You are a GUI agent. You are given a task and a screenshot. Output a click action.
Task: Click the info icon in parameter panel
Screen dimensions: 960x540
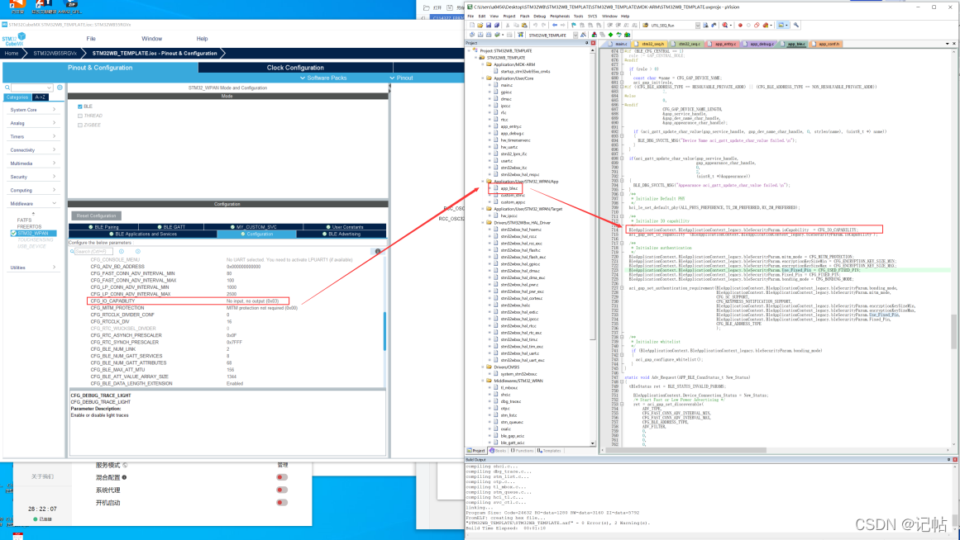(x=379, y=251)
